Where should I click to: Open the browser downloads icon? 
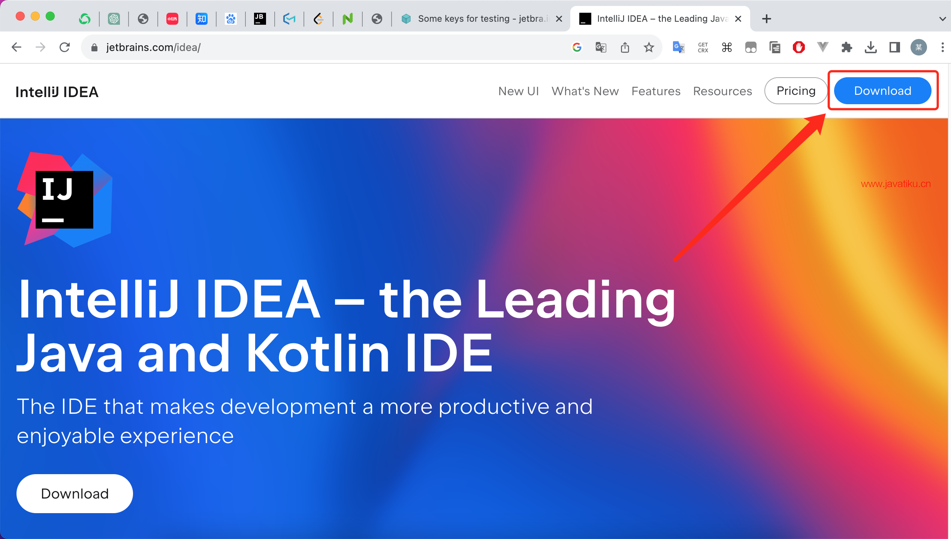click(x=871, y=47)
